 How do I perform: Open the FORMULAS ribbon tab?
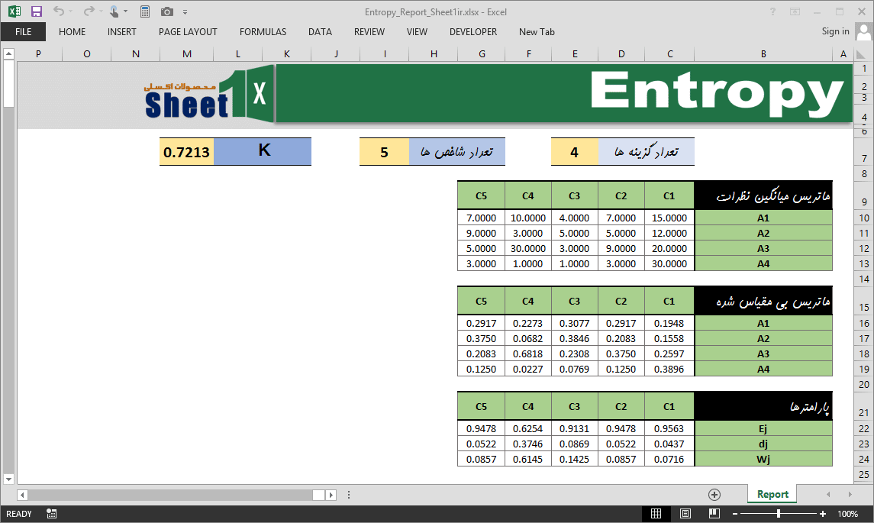[x=263, y=32]
